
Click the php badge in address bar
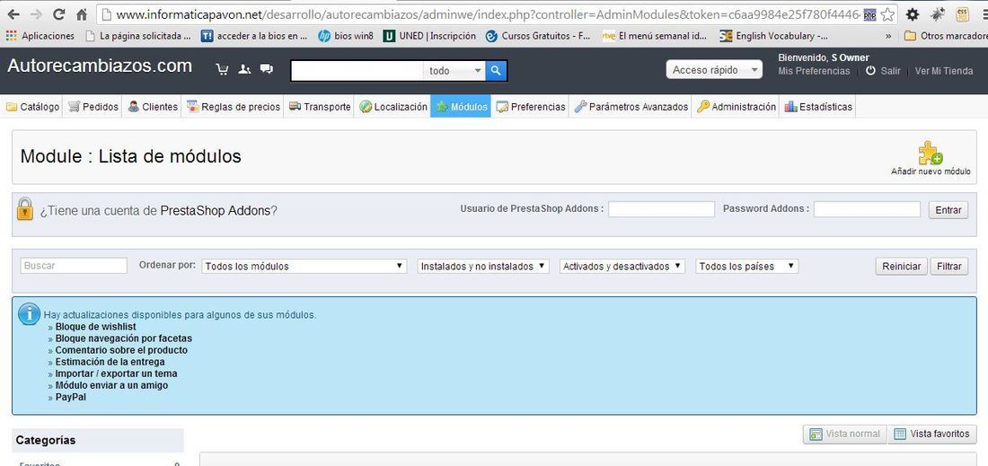[x=869, y=15]
